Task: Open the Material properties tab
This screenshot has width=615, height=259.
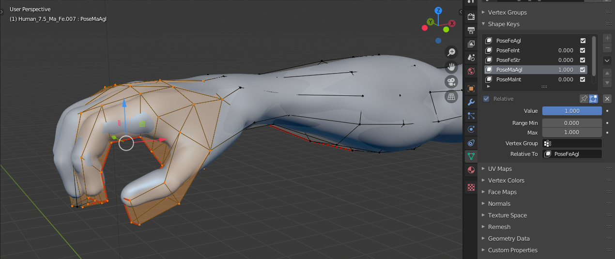Action: point(471,170)
